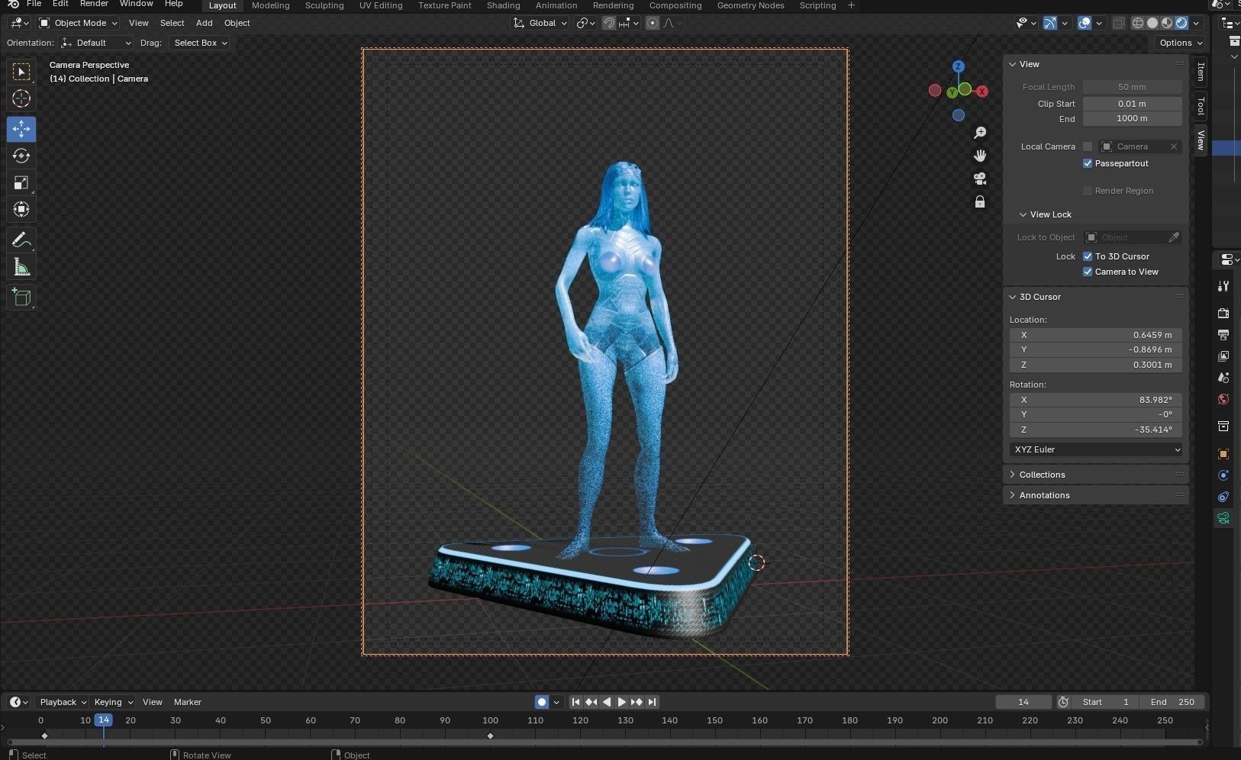Click the Clip Start 0.01 m field
1241x760 pixels.
point(1132,104)
